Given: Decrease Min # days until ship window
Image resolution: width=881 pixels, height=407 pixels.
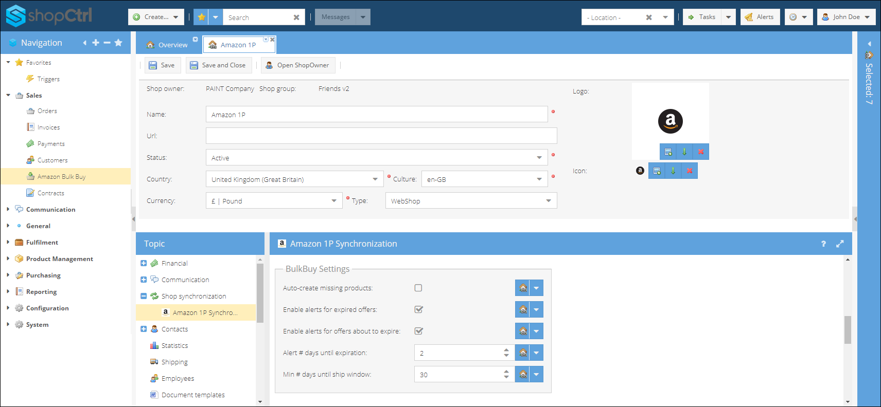Looking at the screenshot, I should [506, 377].
